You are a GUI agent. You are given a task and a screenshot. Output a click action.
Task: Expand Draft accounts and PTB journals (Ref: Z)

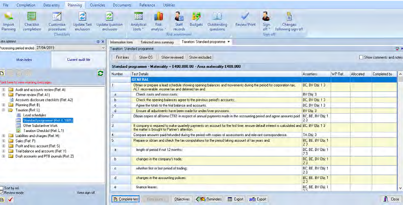pos(4,156)
